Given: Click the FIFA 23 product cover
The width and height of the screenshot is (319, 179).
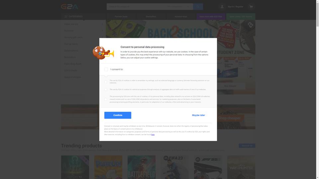Looking at the screenshot, I should pyautogui.click(x=175, y=167).
